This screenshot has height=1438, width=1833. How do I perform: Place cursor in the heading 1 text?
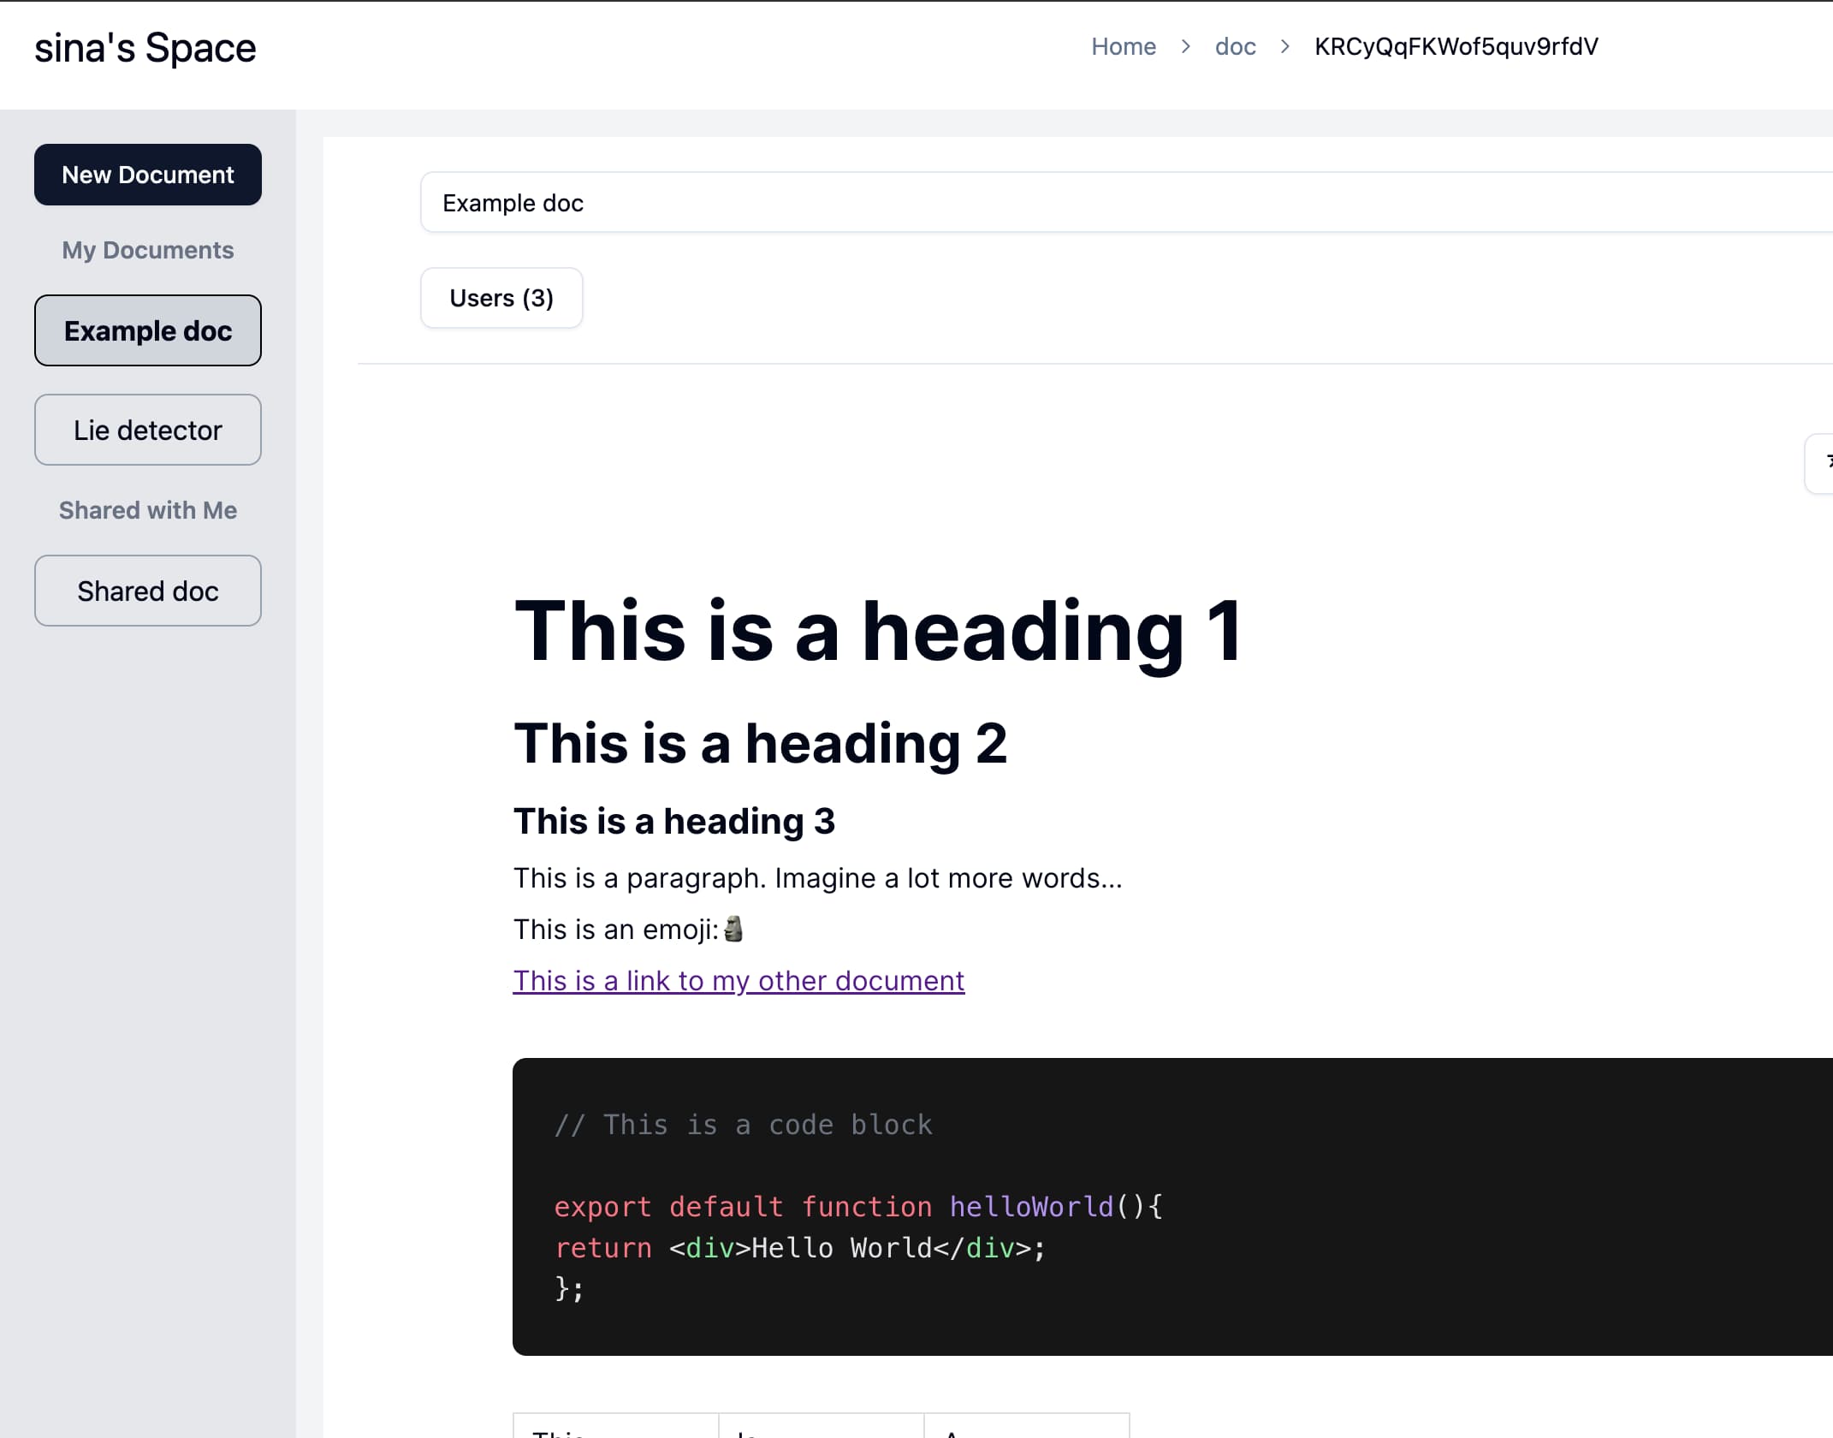(877, 631)
